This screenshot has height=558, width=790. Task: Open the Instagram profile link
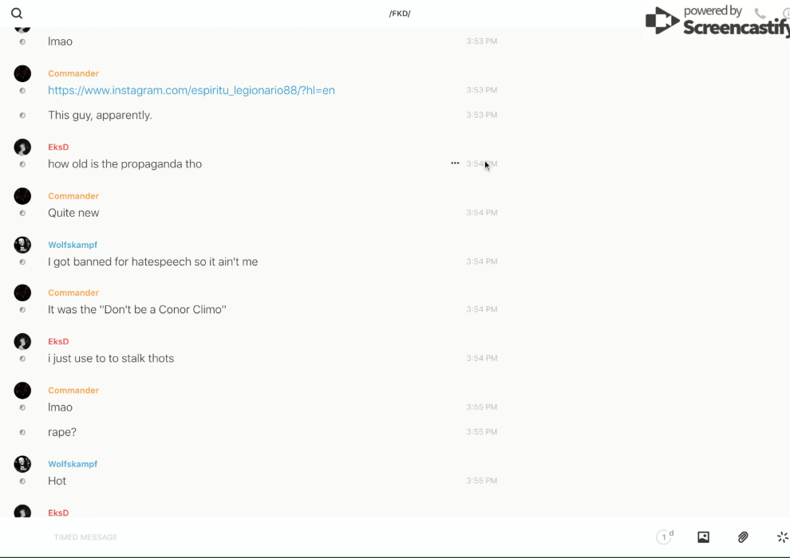click(192, 90)
